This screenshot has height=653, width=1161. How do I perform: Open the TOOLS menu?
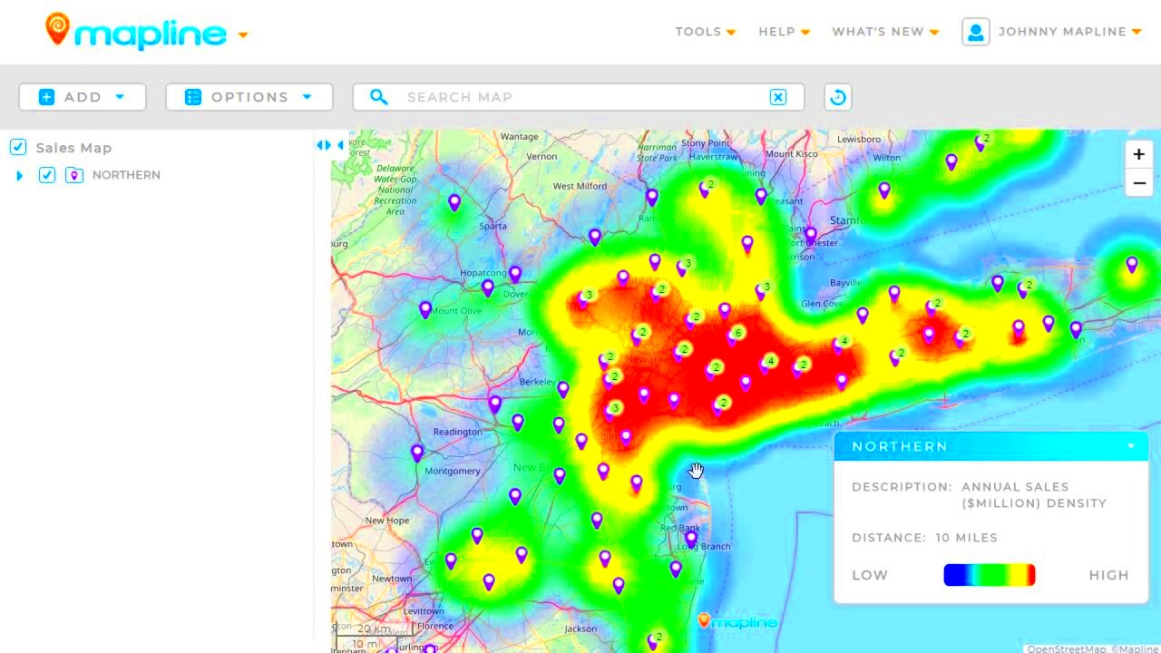coord(706,32)
